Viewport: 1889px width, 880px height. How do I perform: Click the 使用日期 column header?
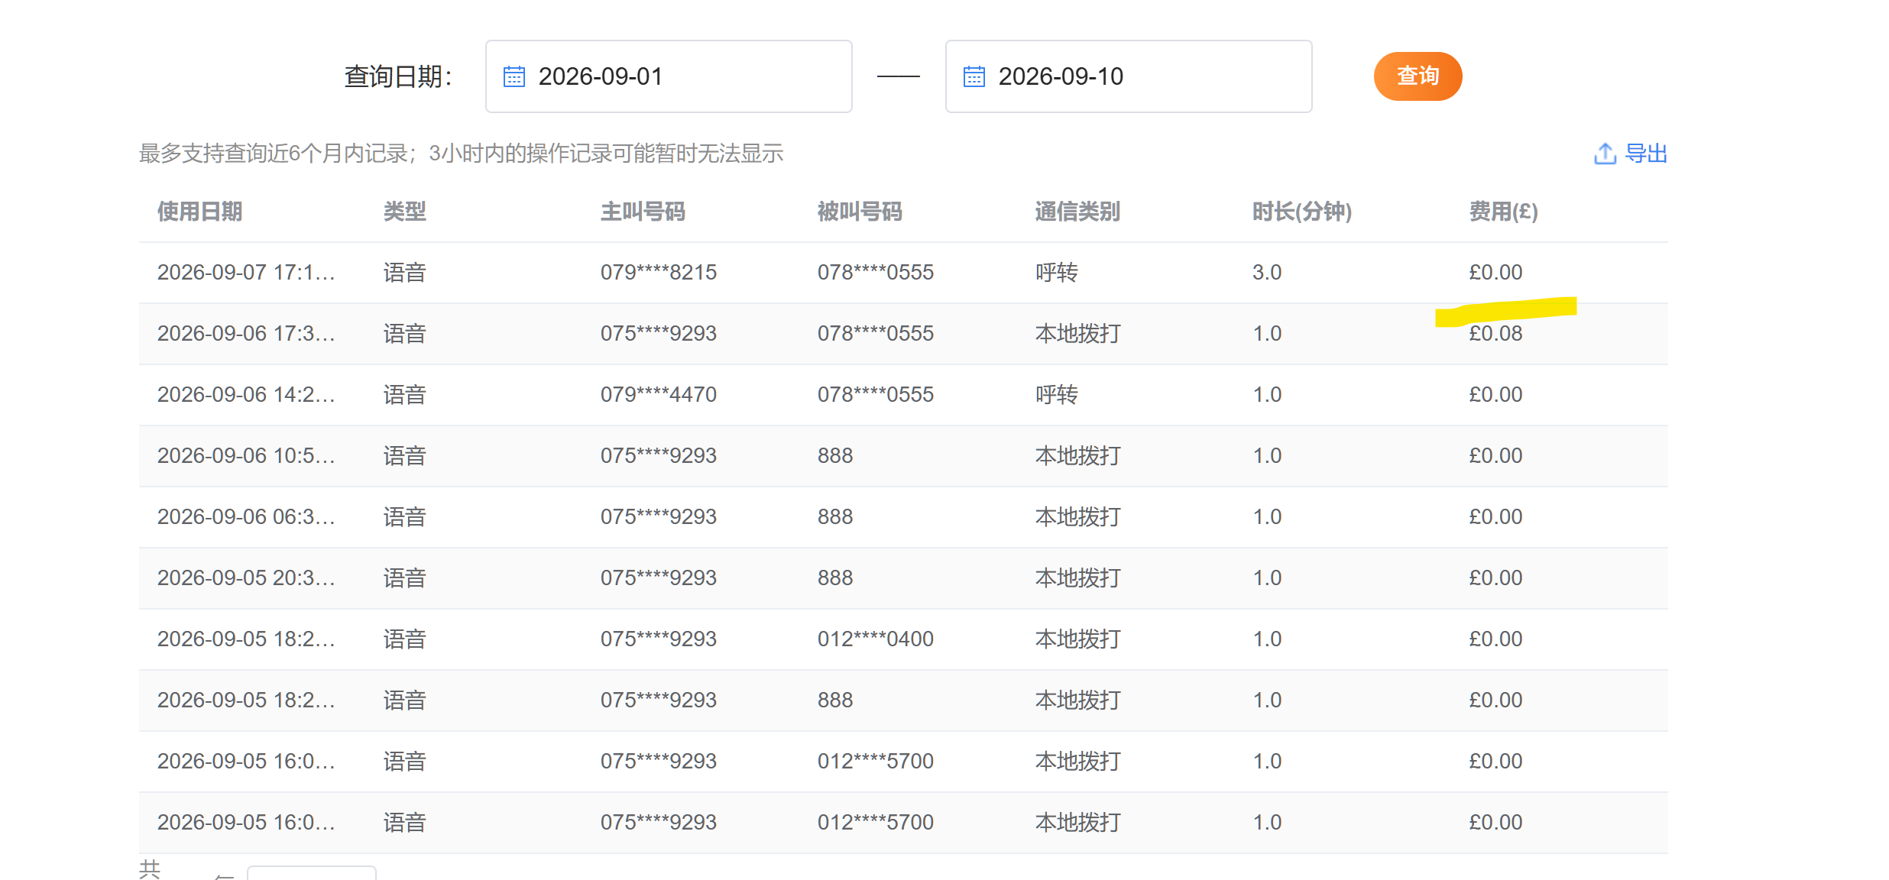(200, 212)
